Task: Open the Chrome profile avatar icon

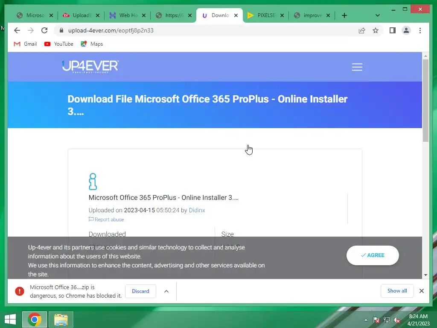Action: 406,30
